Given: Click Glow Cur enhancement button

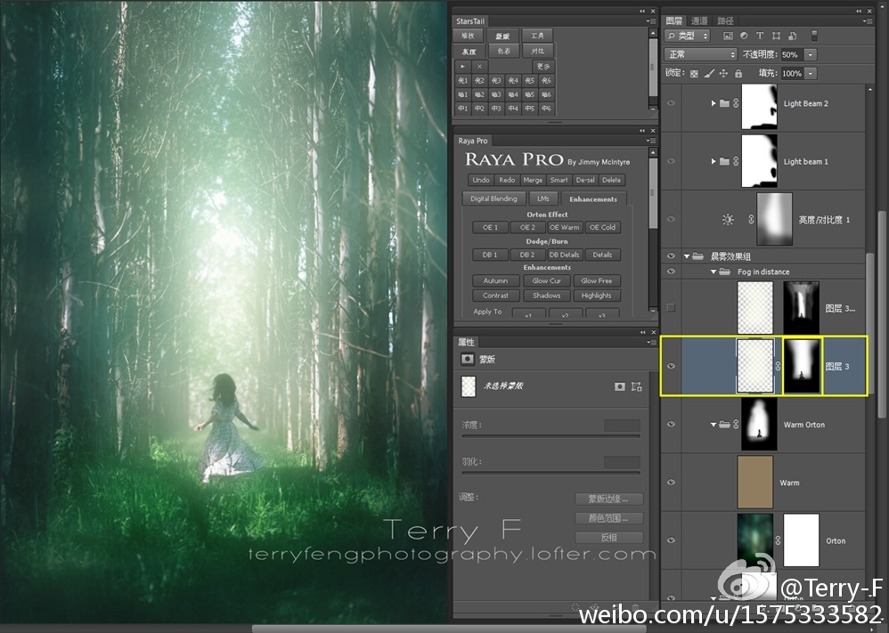Looking at the screenshot, I should click(x=547, y=280).
